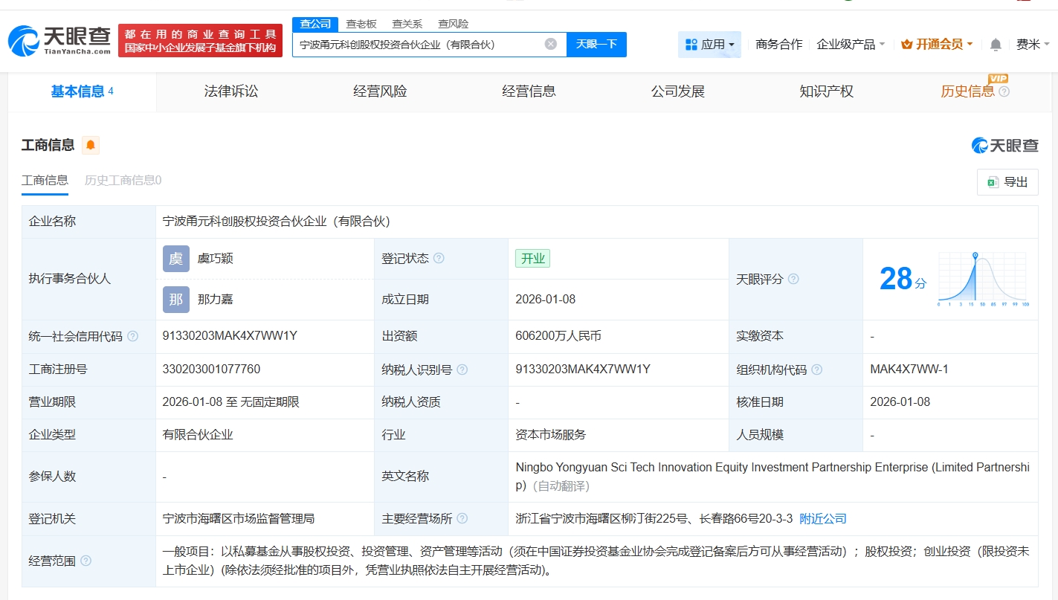This screenshot has width=1058, height=600.
Task: Click the notification bell icon in header
Action: (996, 45)
